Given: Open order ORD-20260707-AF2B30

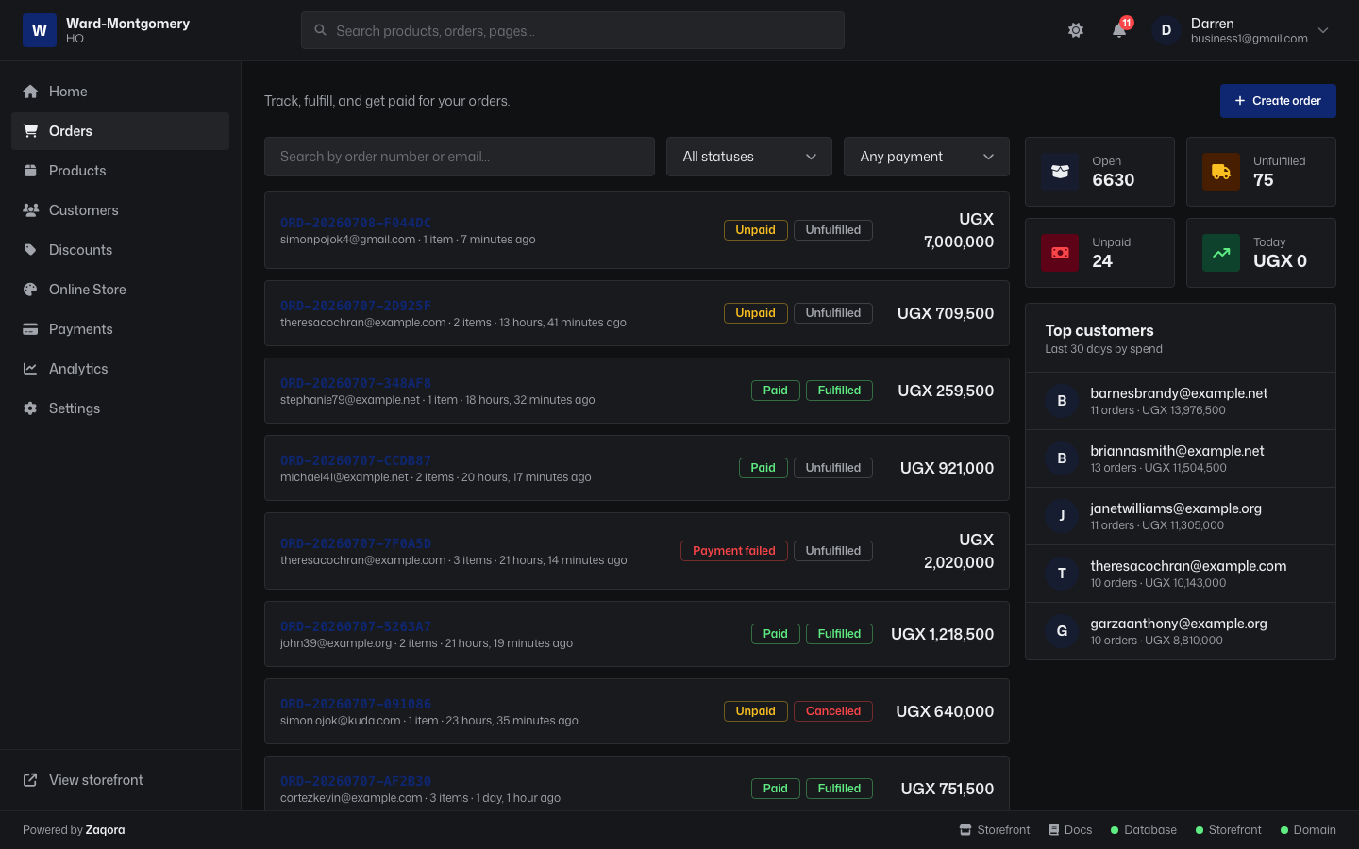Looking at the screenshot, I should (356, 781).
